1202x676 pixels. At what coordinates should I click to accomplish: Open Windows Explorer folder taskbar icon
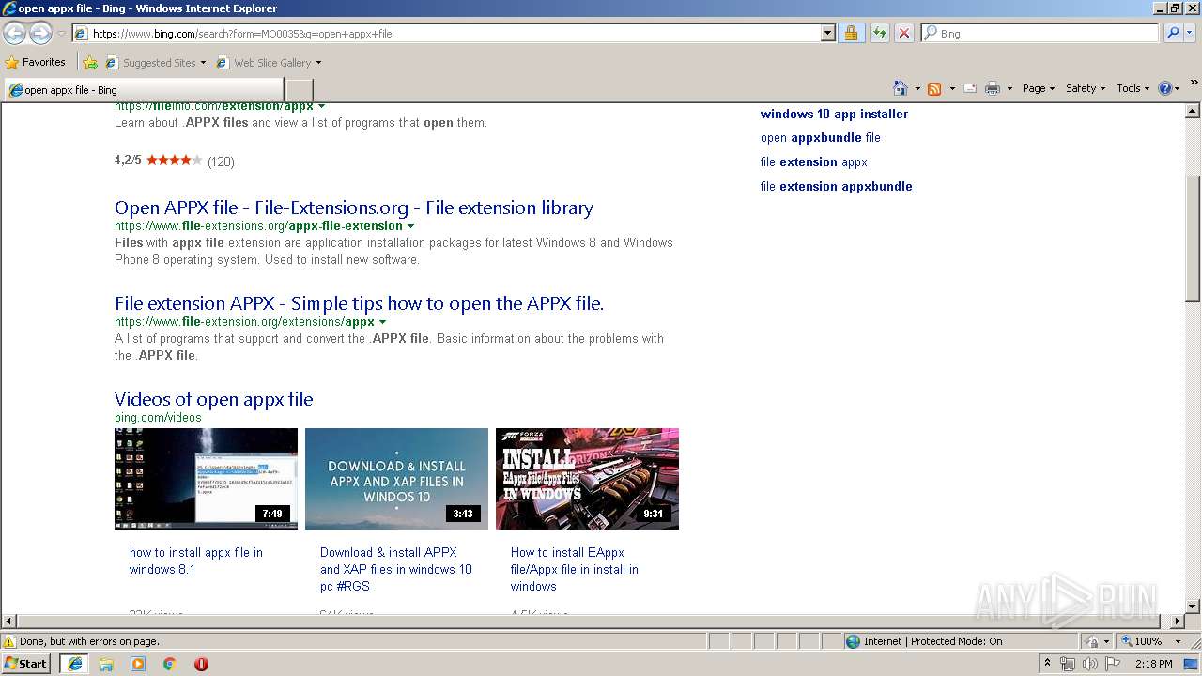point(106,664)
